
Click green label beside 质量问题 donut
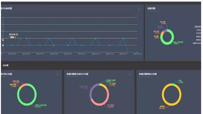click(178, 43)
